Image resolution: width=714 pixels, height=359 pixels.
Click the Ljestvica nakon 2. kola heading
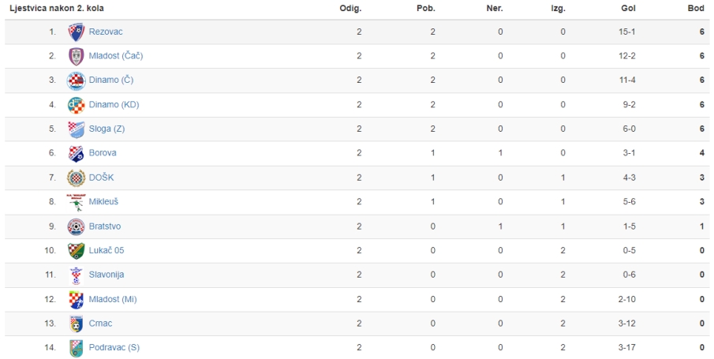tap(57, 8)
